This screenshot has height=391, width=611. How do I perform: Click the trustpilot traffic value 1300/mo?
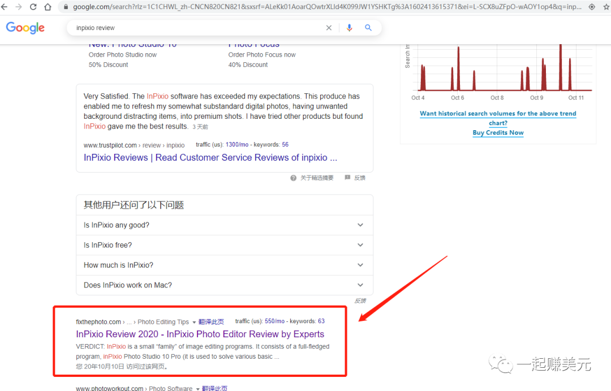point(237,145)
